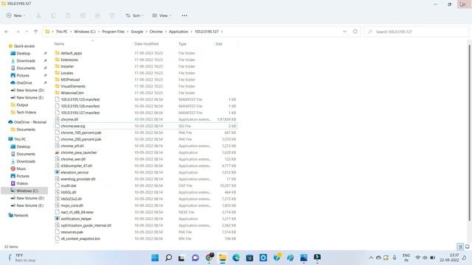Sort by Type column header
Image resolution: width=472 pixels, height=265 pixels.
182,44
